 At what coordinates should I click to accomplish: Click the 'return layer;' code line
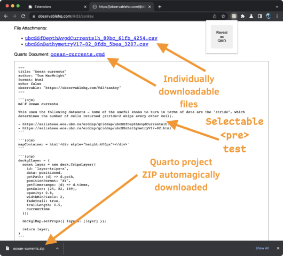click(36, 229)
